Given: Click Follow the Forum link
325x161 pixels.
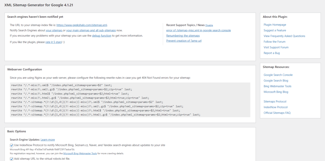Looking at the screenshot, I should (x=275, y=41).
